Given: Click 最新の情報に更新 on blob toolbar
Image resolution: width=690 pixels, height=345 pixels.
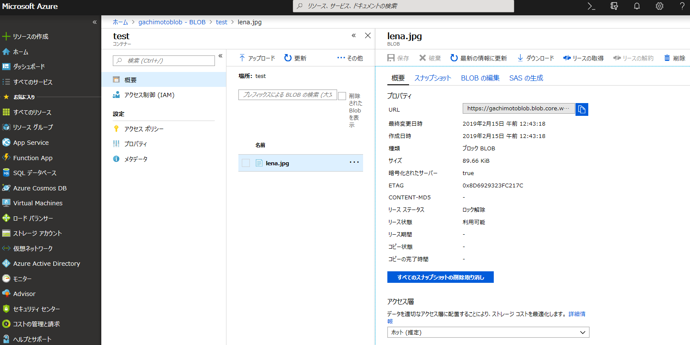Looking at the screenshot, I should coord(478,58).
